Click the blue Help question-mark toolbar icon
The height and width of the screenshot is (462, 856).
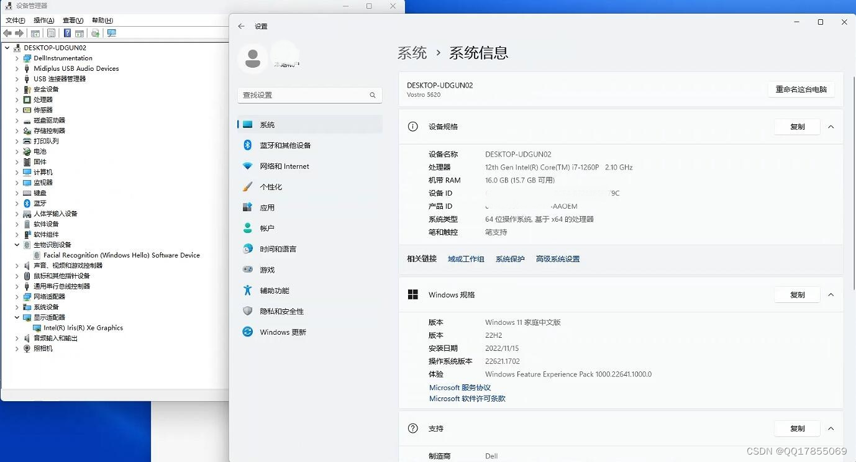[x=67, y=33]
